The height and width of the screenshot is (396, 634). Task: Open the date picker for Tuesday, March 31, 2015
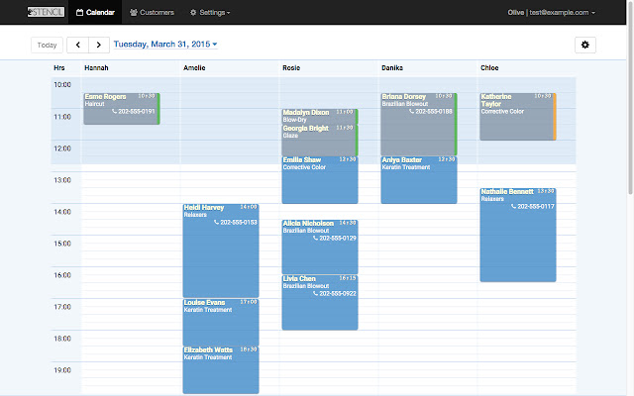[x=165, y=44]
